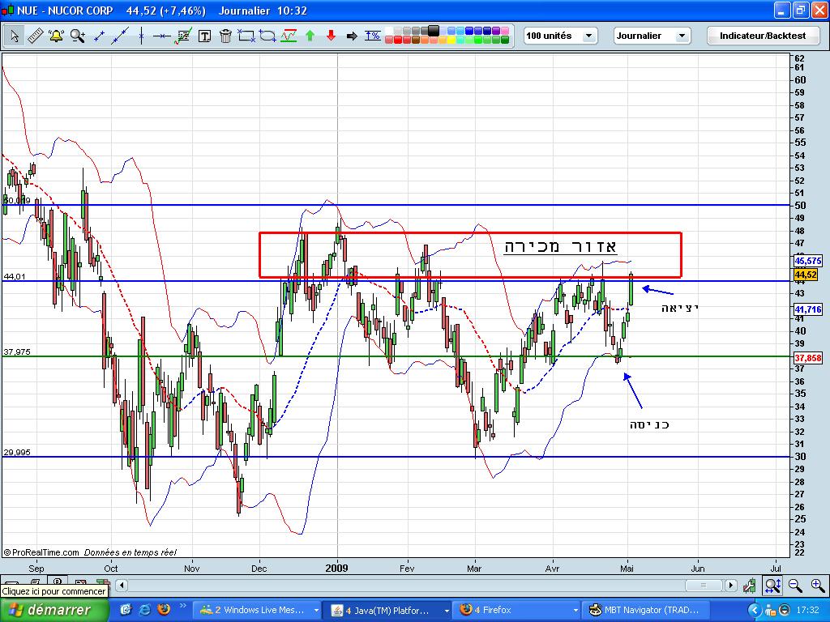Click the chart settings icon beside the scrollbar
830x622 pixels.
coord(750,586)
